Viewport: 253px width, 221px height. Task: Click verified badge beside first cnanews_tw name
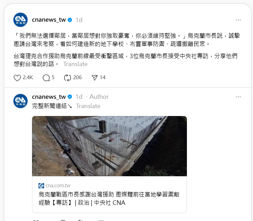[x=70, y=20]
